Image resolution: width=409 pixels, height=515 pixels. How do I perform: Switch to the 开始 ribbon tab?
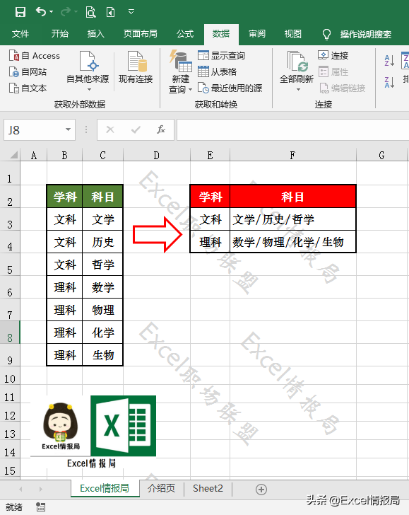(60, 34)
